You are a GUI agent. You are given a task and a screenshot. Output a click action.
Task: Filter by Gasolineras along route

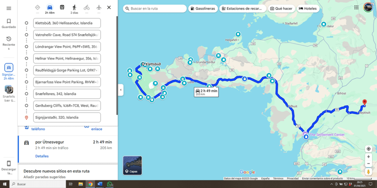[203, 8]
